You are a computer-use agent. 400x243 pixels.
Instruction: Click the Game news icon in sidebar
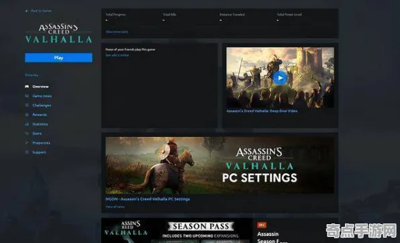pos(27,96)
